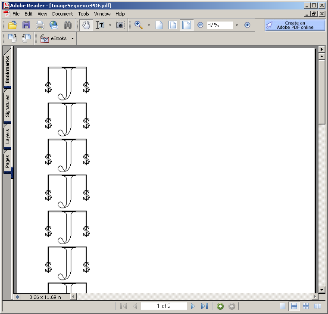Viewport: 328px width, 314px height.
Task: Click the Email globe icon
Action: [54, 25]
